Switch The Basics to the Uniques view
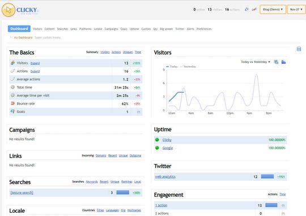 pos(127,52)
